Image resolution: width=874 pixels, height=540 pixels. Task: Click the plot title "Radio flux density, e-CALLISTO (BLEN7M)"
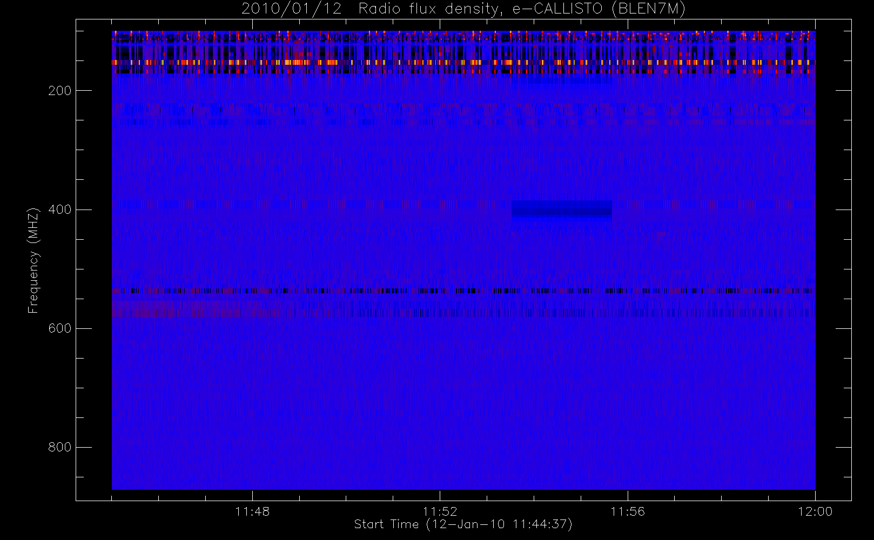522,9
